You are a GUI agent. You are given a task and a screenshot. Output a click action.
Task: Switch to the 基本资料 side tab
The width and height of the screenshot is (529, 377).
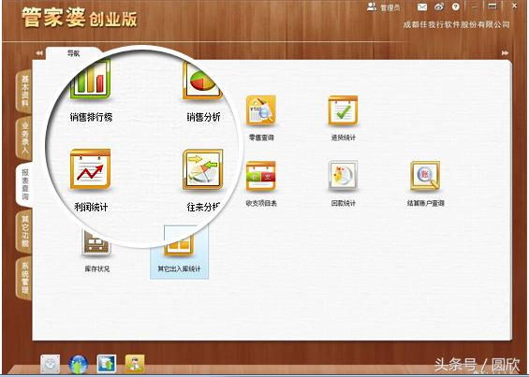click(24, 91)
